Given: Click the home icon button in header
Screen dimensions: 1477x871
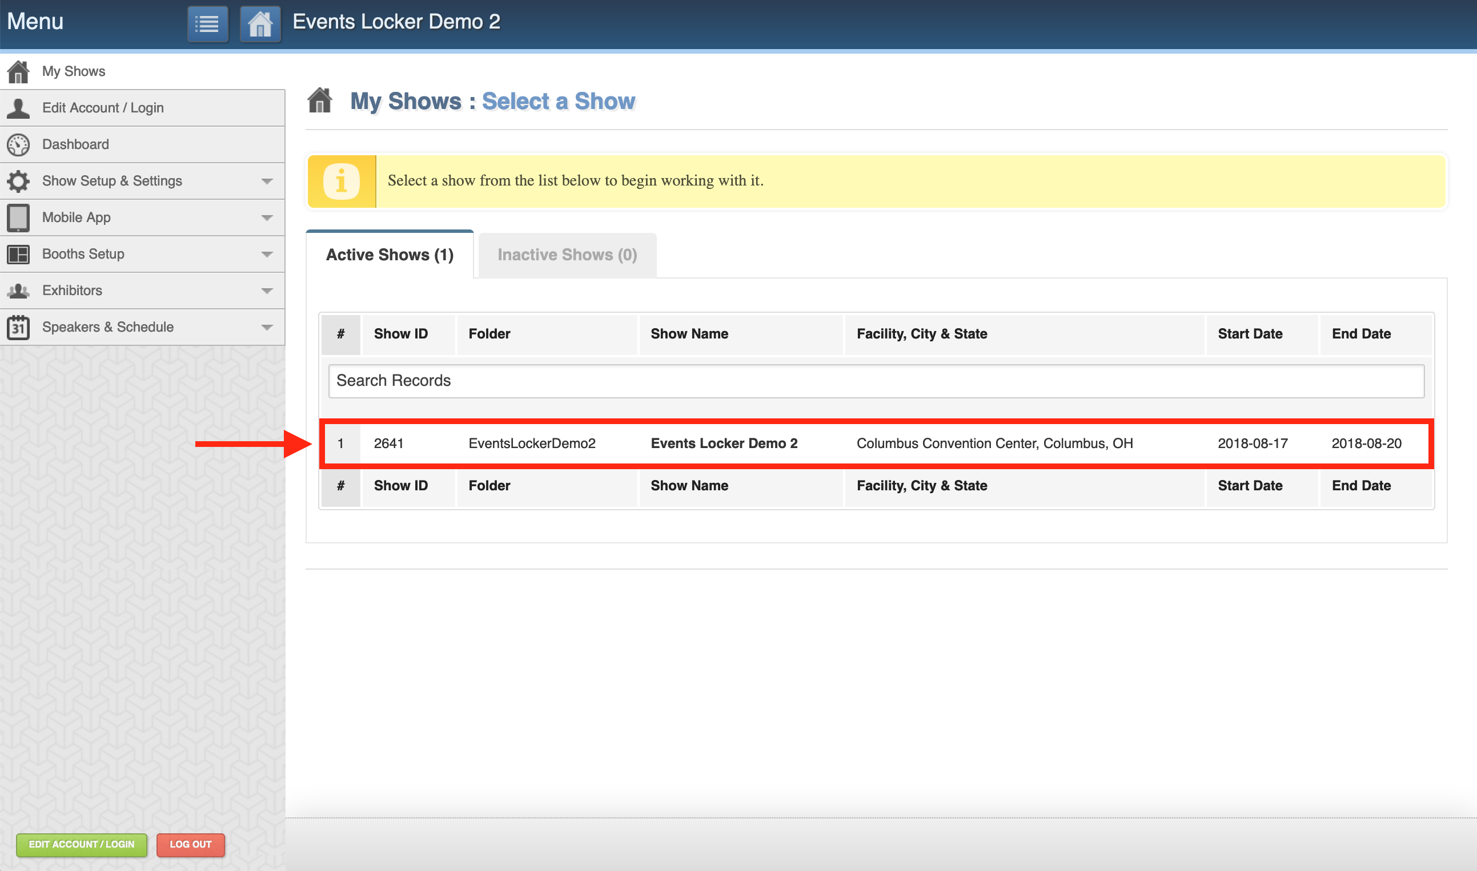Looking at the screenshot, I should 260,24.
